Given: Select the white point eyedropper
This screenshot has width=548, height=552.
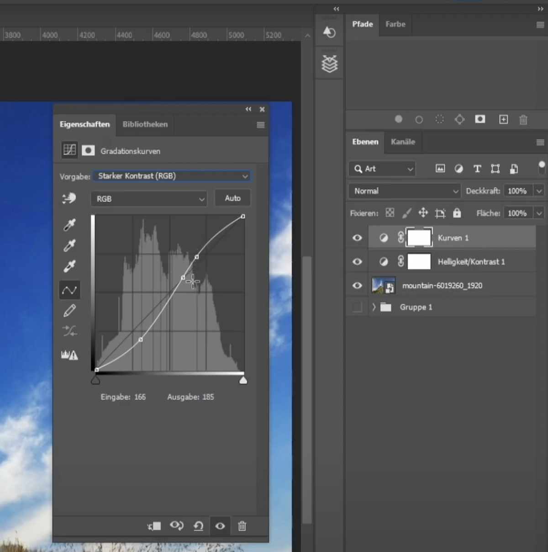Looking at the screenshot, I should [x=69, y=266].
